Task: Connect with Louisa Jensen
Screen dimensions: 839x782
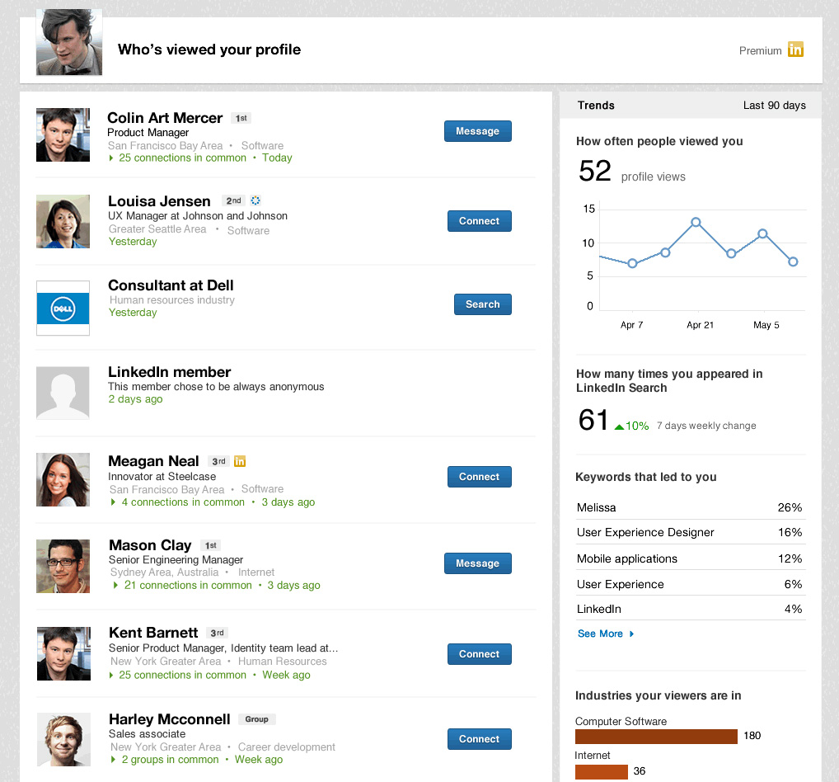Action: [479, 221]
